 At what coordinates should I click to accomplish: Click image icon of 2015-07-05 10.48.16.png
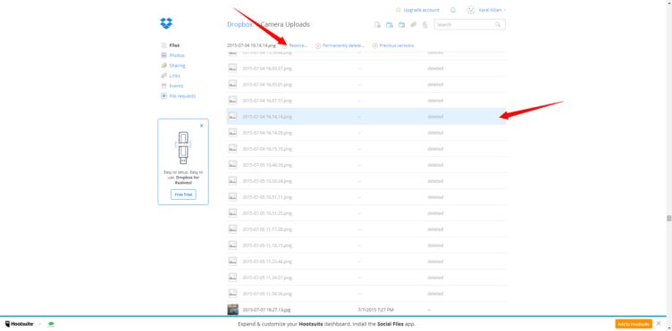click(232, 165)
